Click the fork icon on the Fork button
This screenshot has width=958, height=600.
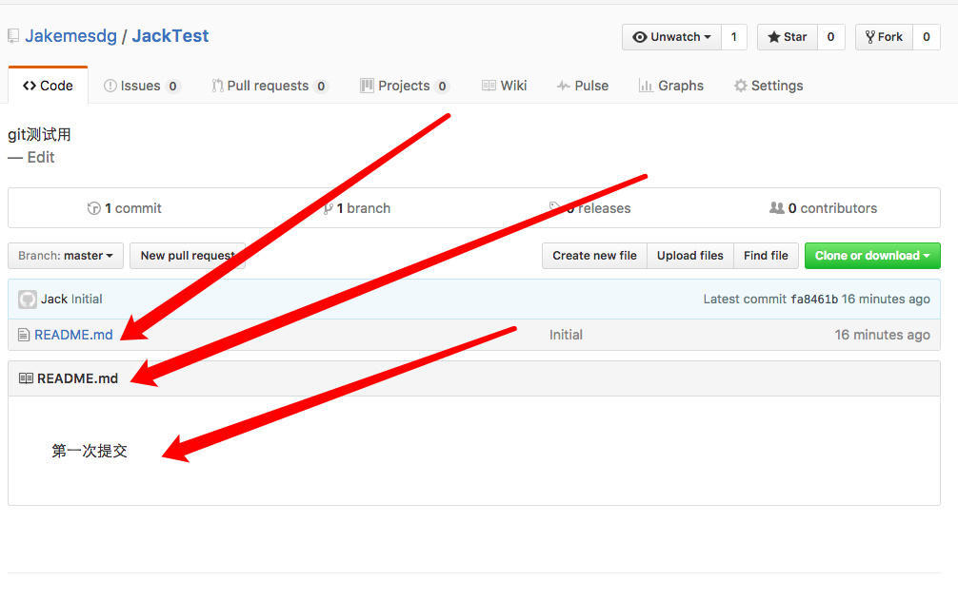[x=870, y=37]
